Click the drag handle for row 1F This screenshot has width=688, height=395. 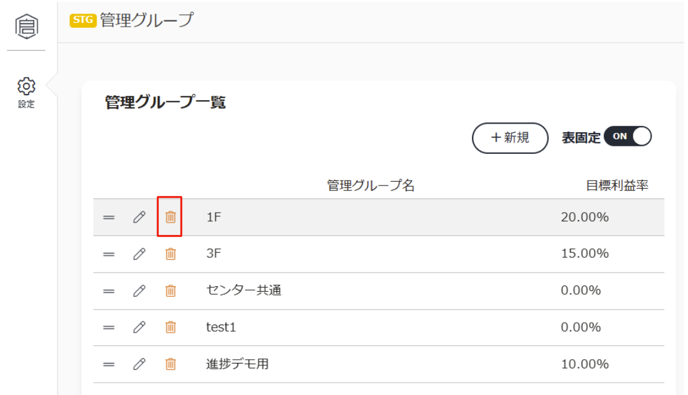pos(109,218)
